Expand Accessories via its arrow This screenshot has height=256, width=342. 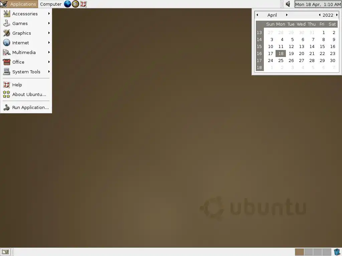49,13
